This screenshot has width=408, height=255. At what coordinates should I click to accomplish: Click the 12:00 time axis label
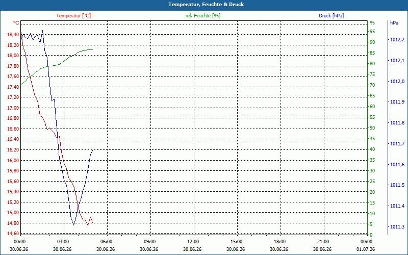click(193, 242)
